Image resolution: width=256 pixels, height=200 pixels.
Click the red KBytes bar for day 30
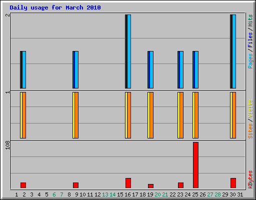[233, 183]
